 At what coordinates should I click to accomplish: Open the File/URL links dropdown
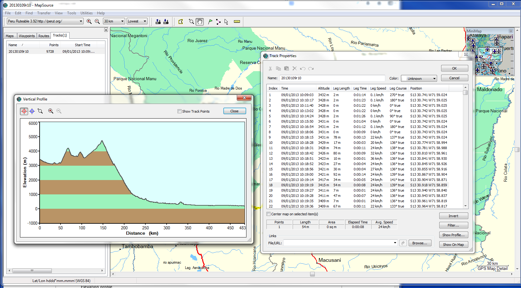(x=395, y=243)
